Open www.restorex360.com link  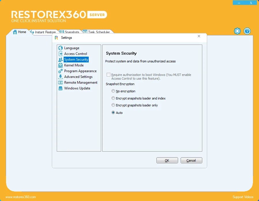point(21,197)
